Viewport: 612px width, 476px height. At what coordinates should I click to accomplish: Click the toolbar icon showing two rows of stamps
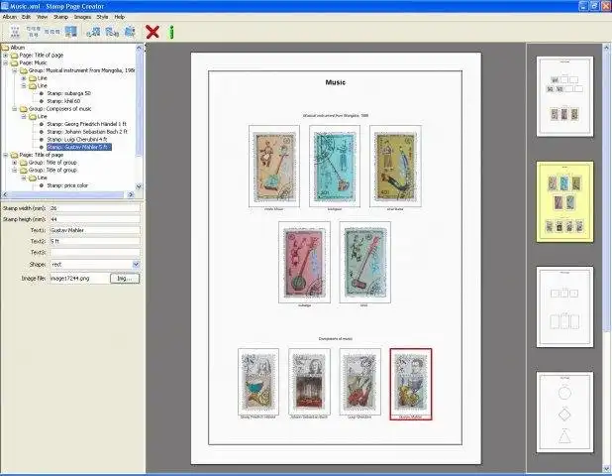point(34,32)
